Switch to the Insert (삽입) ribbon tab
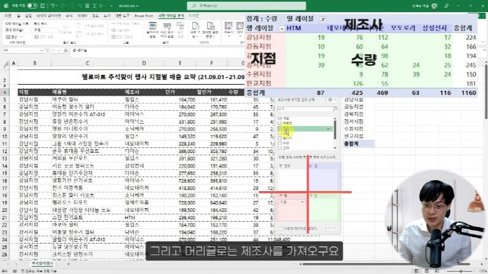The width and height of the screenshot is (488, 274). click(x=28, y=16)
